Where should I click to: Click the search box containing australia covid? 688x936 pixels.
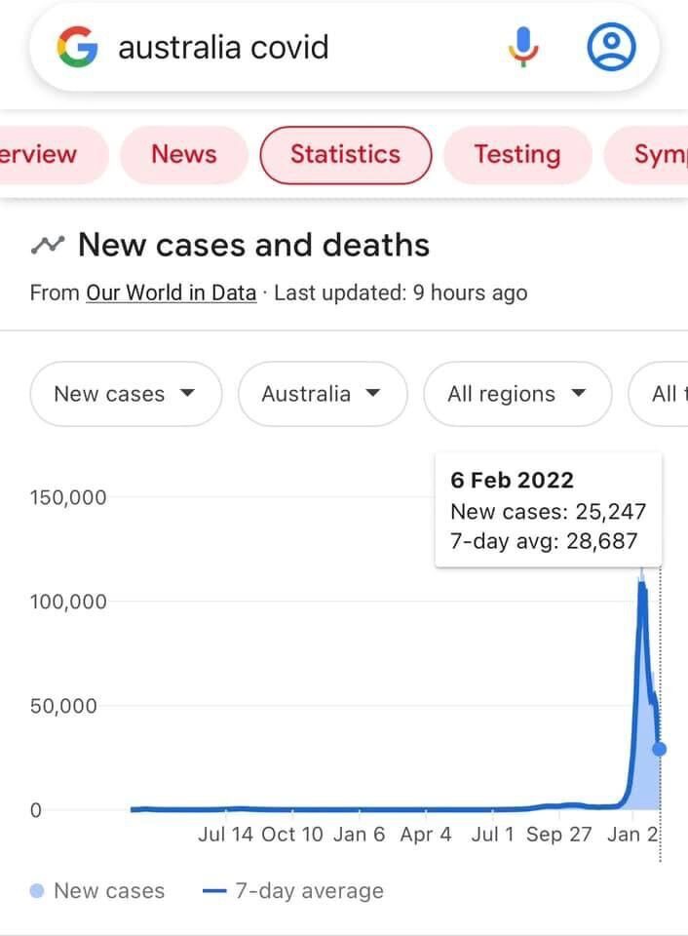pos(292,48)
